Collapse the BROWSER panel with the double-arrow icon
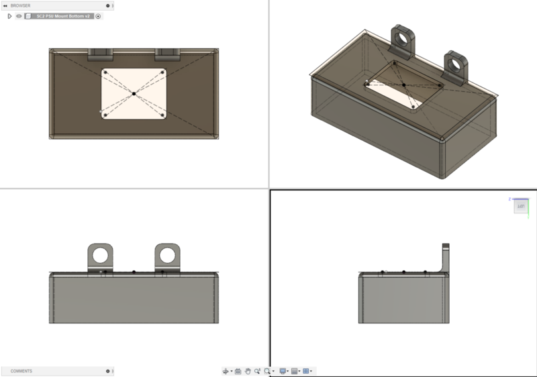 tap(5, 6)
